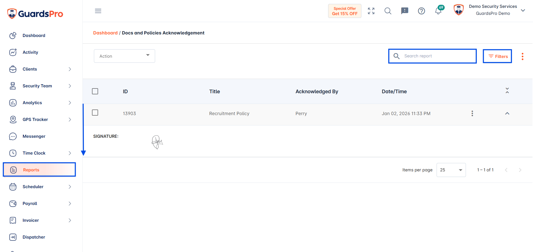
Task: Click the Search report input field
Action: click(x=432, y=56)
